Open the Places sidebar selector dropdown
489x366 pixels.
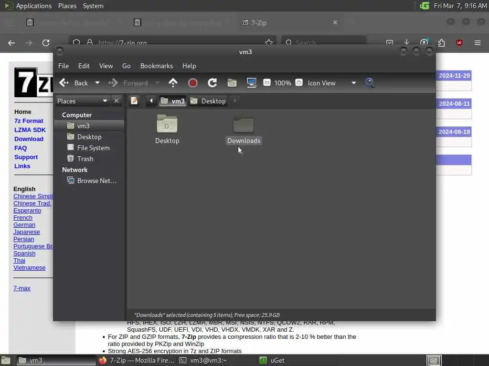tap(82, 101)
